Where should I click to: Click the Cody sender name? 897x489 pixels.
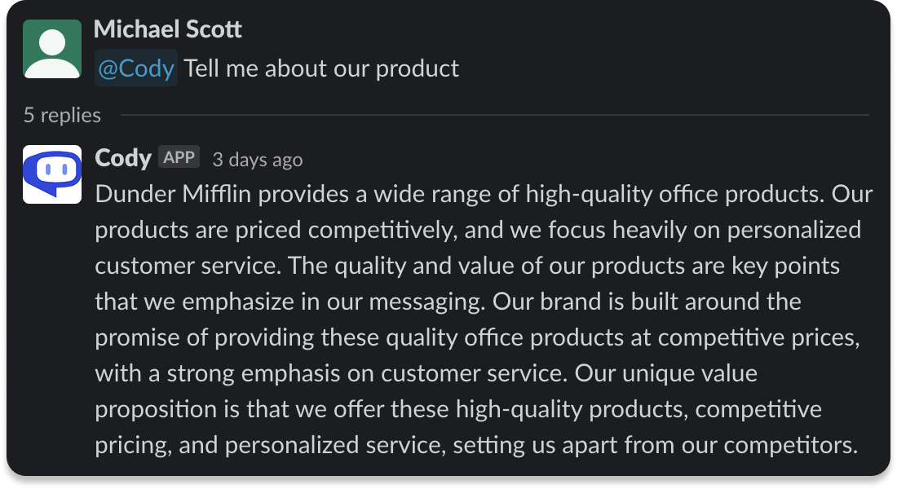[123, 158]
